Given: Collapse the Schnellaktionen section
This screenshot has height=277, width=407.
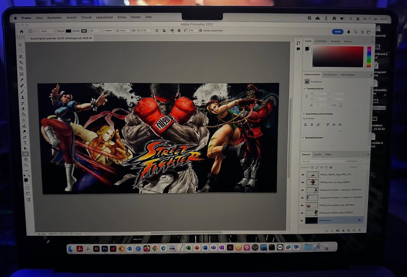Looking at the screenshot, I should pos(304,138).
